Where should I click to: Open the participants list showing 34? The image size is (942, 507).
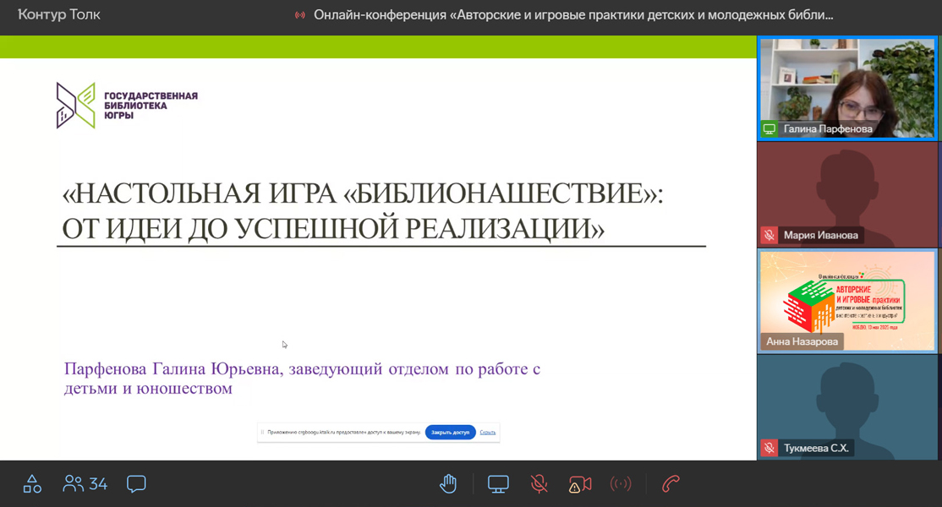[x=85, y=484]
